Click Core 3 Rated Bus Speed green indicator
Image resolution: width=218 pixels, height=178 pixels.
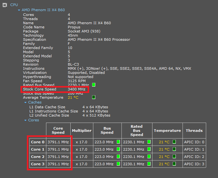click(149, 164)
